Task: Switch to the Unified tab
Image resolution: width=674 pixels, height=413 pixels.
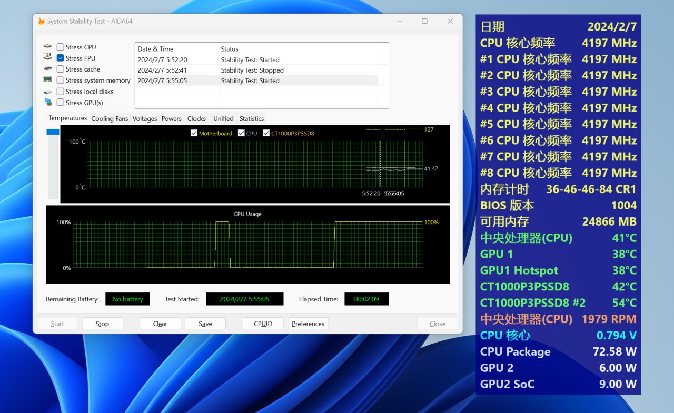Action: click(x=223, y=119)
